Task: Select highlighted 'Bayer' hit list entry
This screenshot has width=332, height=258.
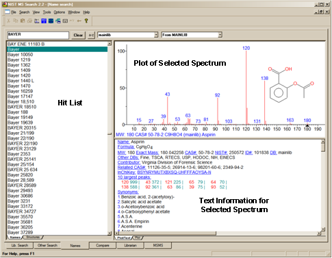Action: tap(57, 49)
